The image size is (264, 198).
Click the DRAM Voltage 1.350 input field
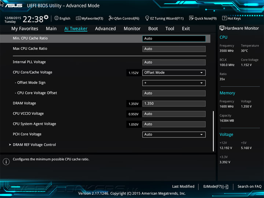(x=174, y=103)
